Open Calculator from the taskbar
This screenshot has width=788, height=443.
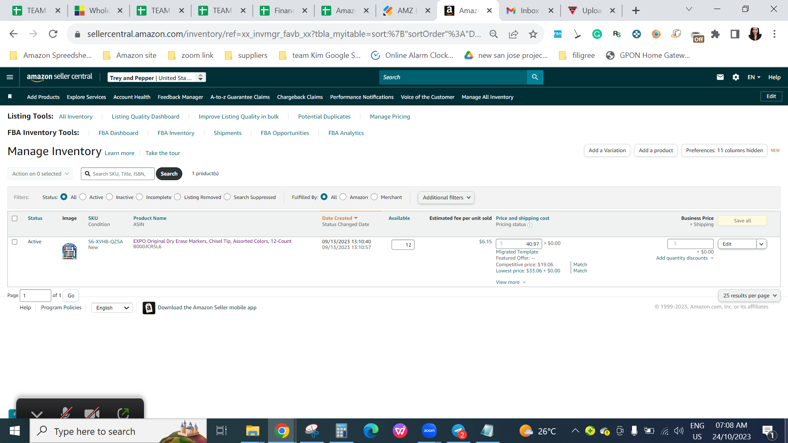[x=341, y=431]
